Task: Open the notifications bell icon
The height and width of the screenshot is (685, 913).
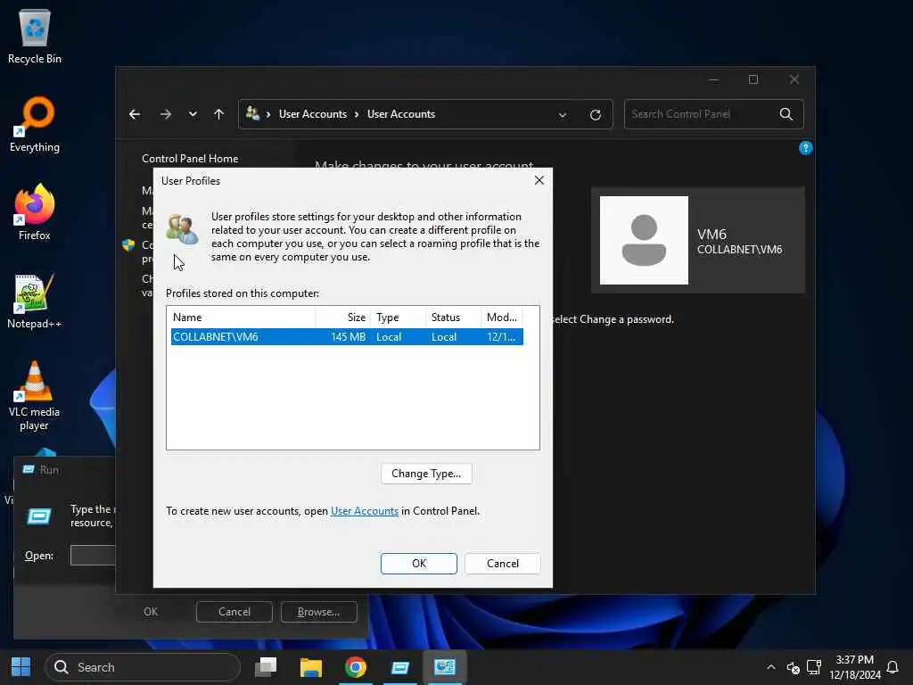Action: click(x=892, y=667)
